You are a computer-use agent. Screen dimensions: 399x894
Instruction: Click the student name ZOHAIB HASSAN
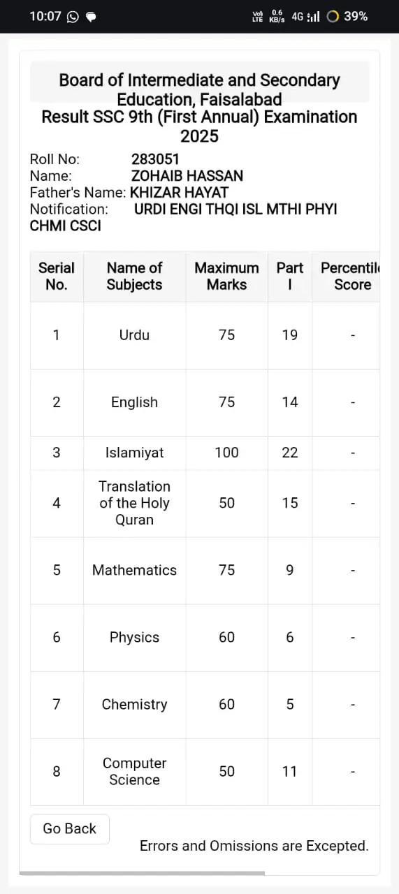pos(187,176)
